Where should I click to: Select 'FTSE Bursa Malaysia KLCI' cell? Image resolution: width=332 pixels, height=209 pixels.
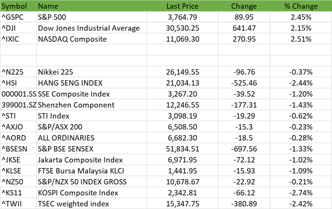(x=92, y=171)
